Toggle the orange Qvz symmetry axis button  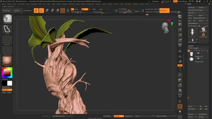[180, 65]
